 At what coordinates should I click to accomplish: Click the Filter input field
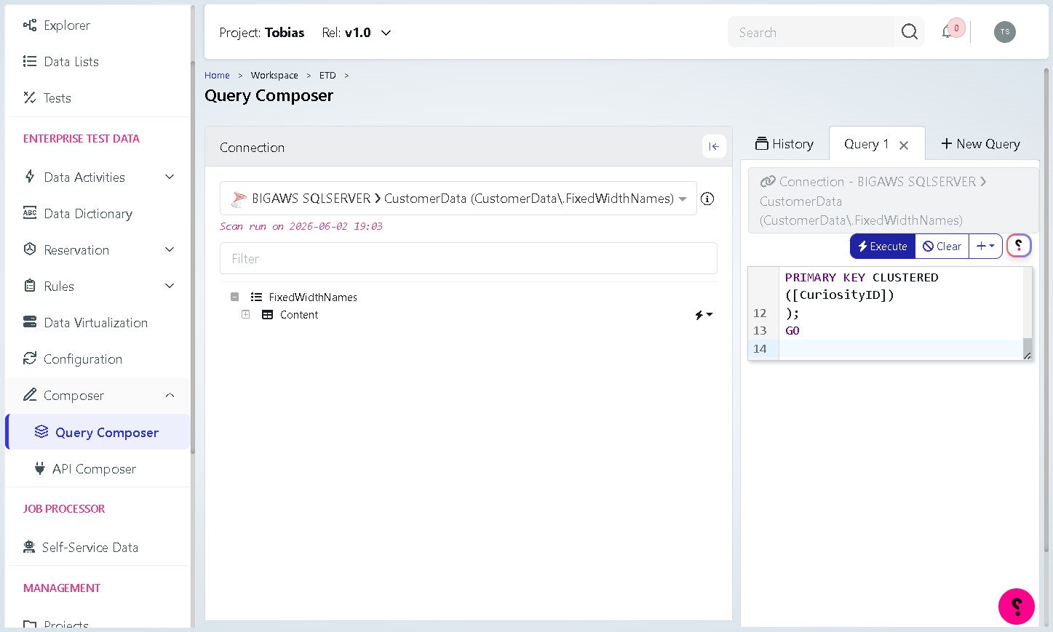coord(469,258)
